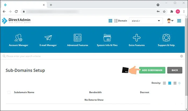
Task: Tick the select-all subdomains checkbox
Action: (x=9, y=92)
